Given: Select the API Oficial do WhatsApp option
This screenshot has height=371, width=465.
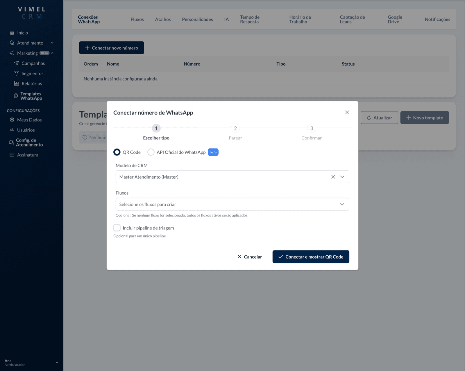Looking at the screenshot, I should 151,152.
